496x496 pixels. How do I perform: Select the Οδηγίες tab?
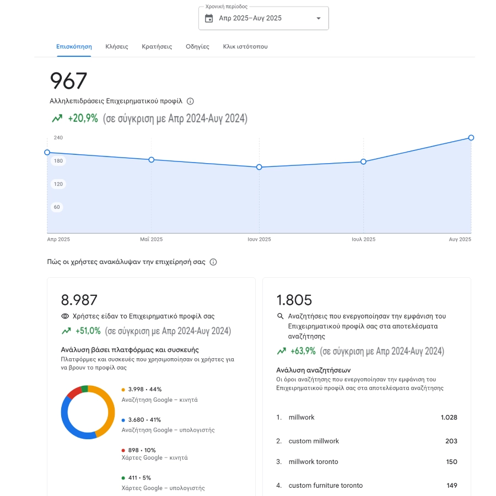tap(197, 47)
